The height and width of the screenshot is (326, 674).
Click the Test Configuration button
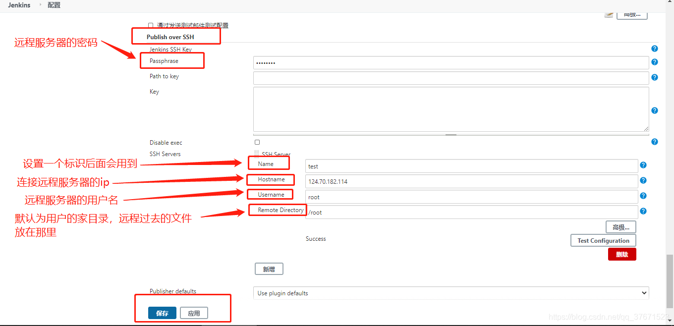[x=603, y=240]
